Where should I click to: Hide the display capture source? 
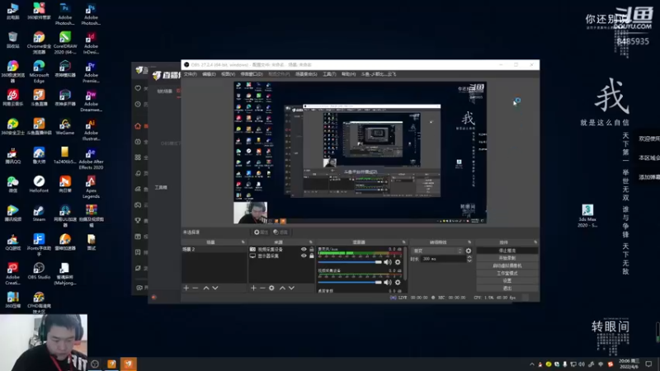coord(304,256)
